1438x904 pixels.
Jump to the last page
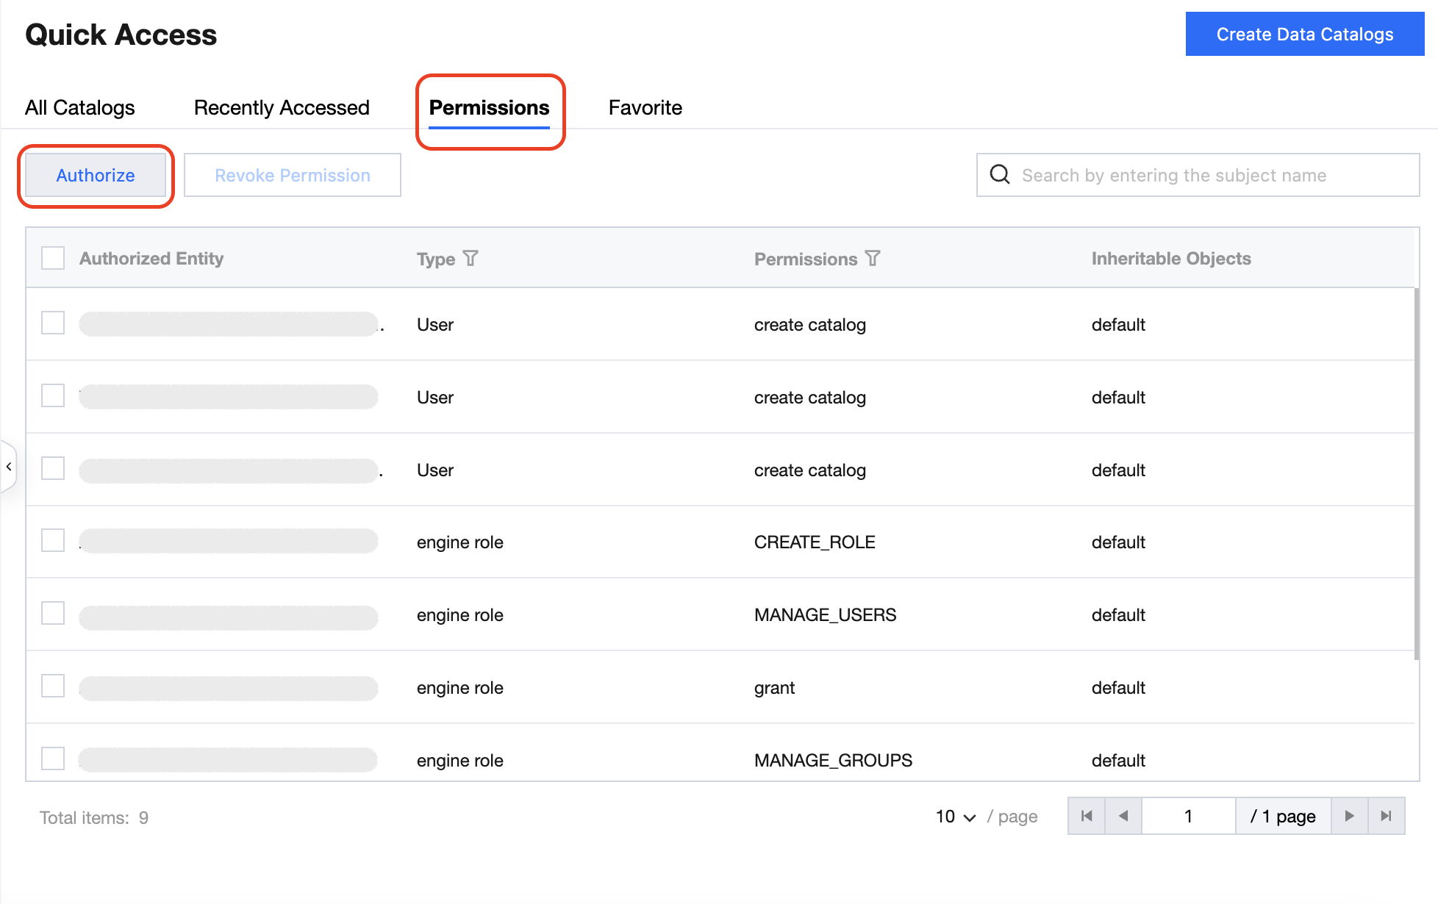[x=1386, y=816]
